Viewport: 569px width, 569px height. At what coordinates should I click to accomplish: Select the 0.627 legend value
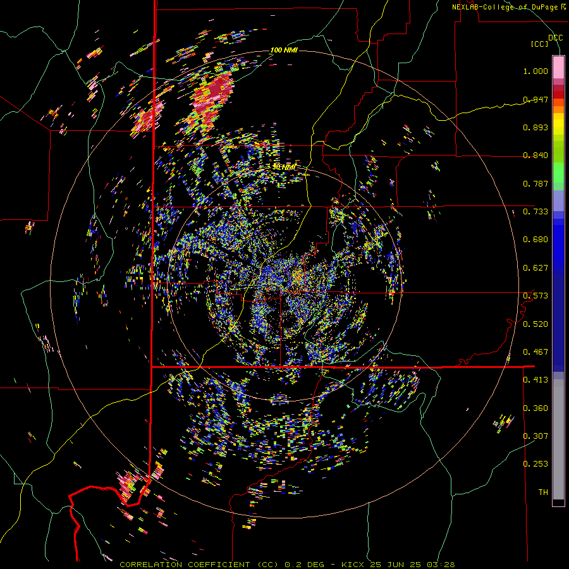535,268
